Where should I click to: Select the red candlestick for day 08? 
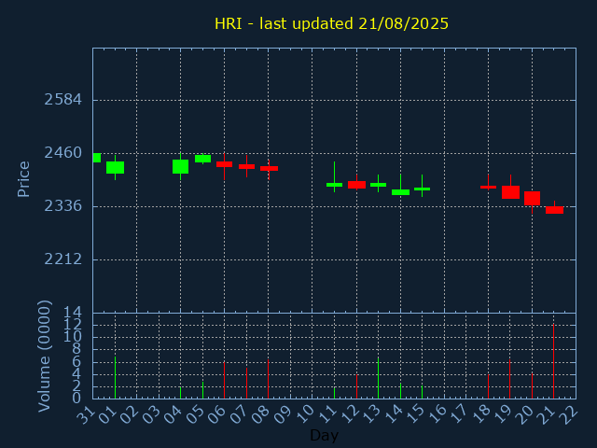(x=269, y=168)
